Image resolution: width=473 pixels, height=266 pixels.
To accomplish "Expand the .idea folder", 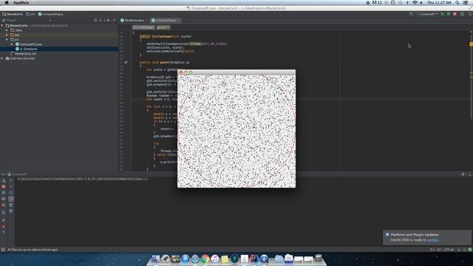I will click(7, 30).
